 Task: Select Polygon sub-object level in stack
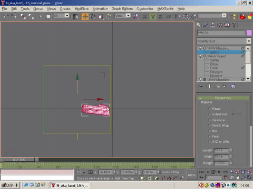(216, 72)
